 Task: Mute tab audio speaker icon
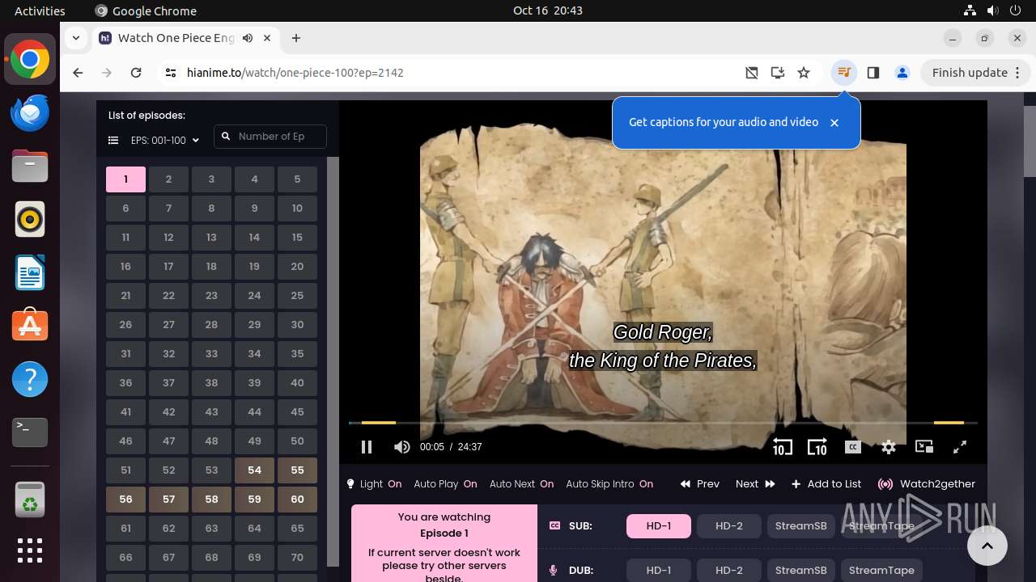point(248,38)
